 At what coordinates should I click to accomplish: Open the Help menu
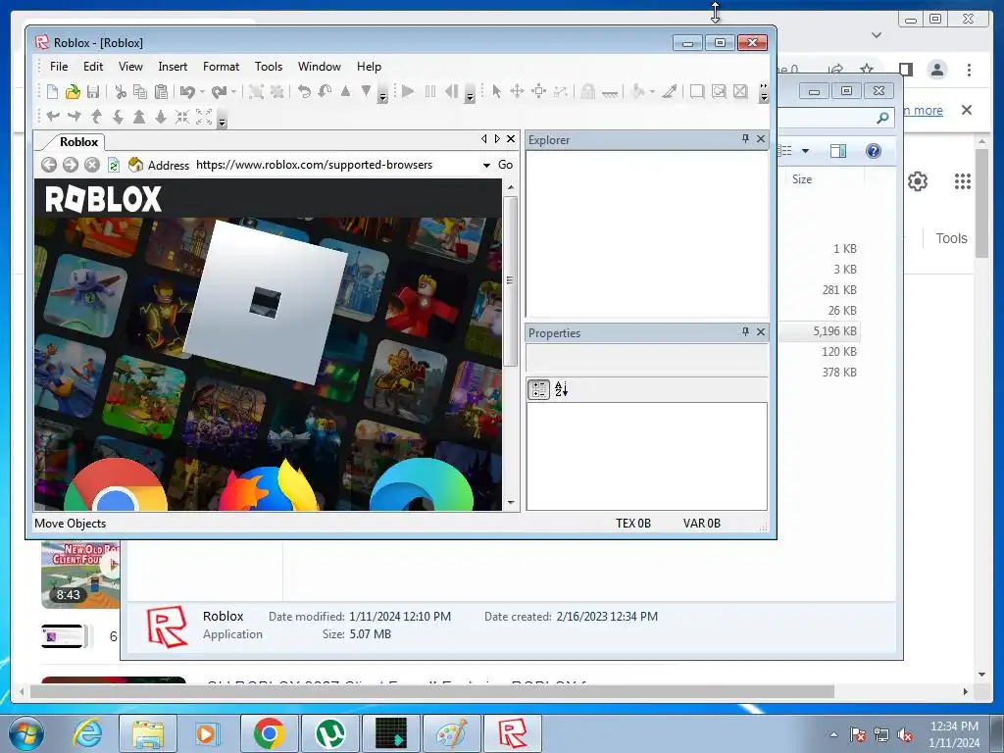point(369,67)
